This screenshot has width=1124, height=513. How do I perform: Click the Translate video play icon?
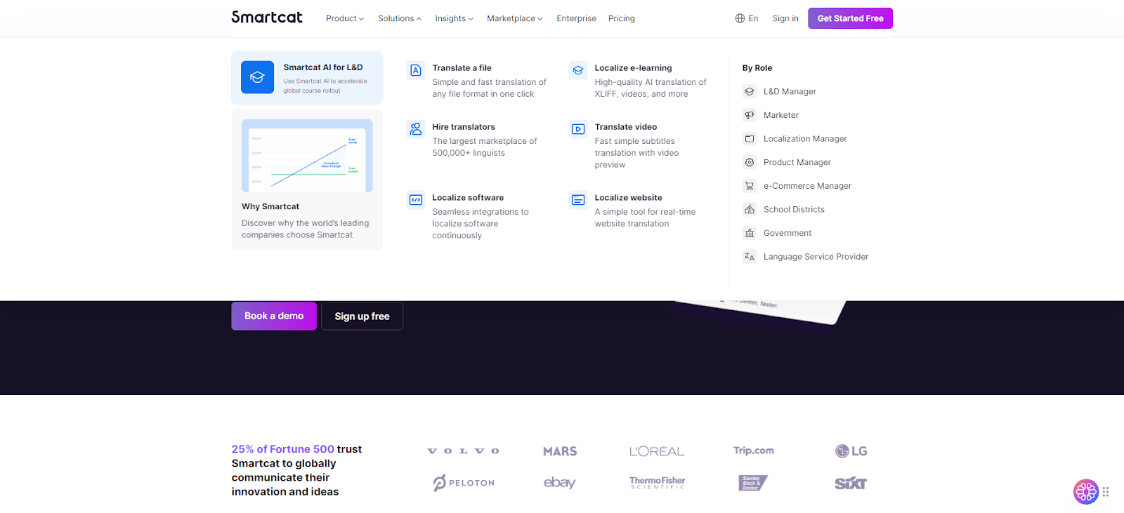[578, 129]
